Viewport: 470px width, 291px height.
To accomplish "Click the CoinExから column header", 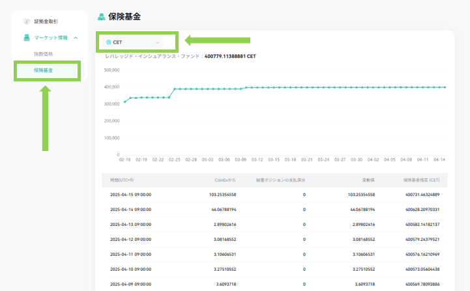I will 225,180.
